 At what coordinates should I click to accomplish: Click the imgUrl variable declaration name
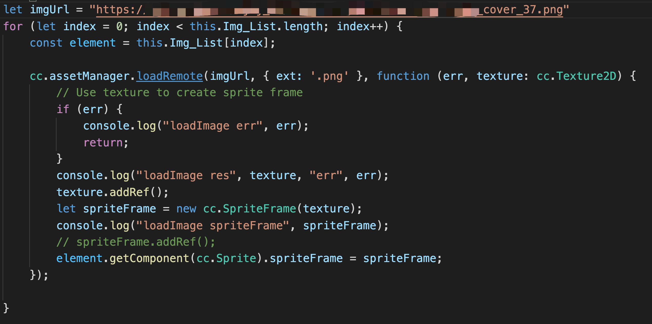[50, 10]
